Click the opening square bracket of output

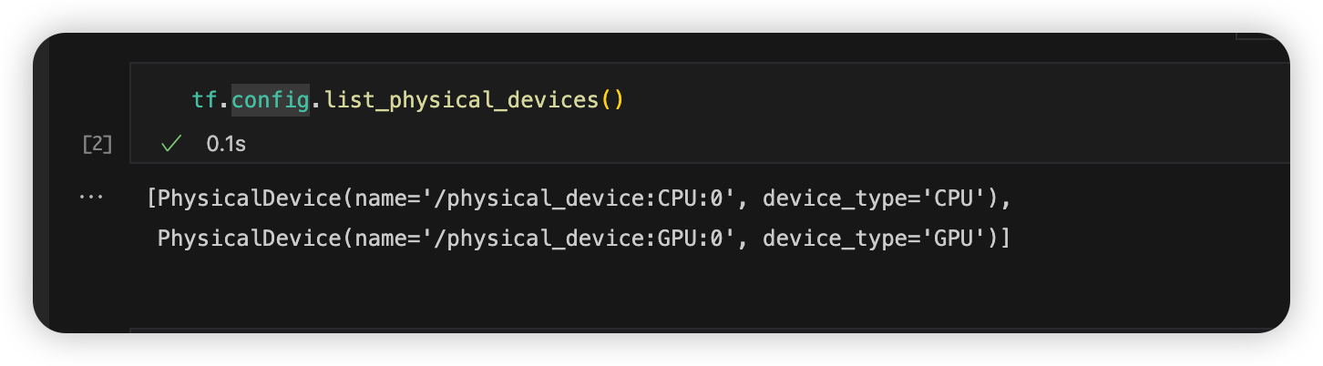pos(151,198)
